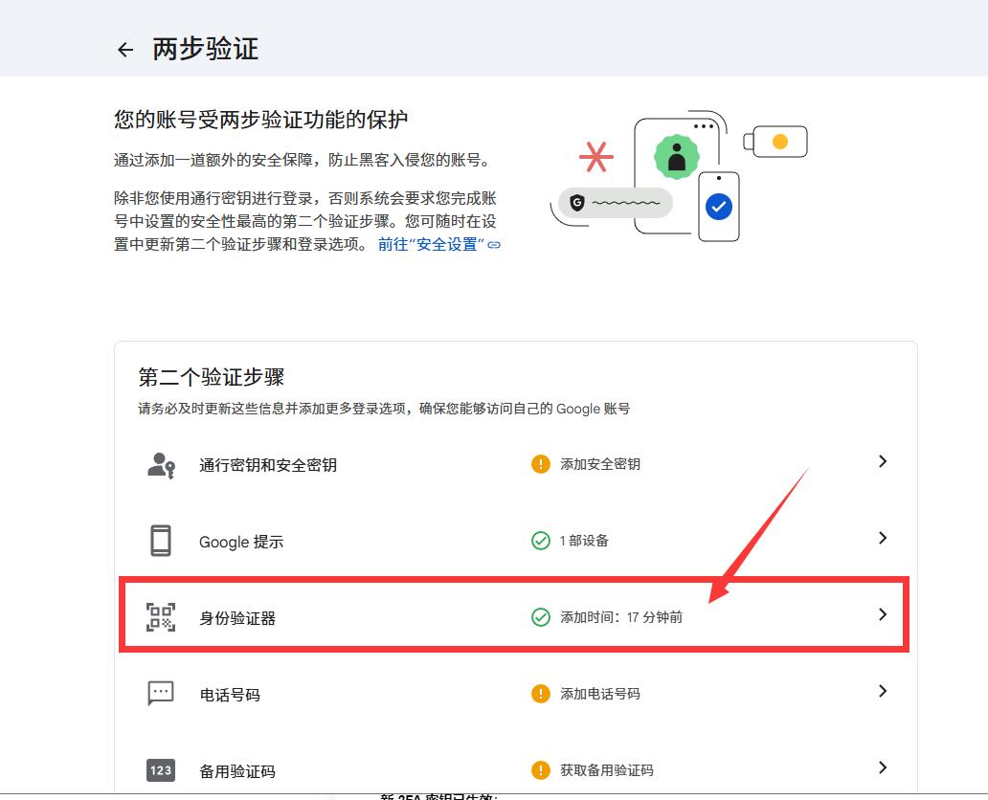988x800 pixels.
Task: Expand the Google 提示 row chevron
Action: coord(883,538)
